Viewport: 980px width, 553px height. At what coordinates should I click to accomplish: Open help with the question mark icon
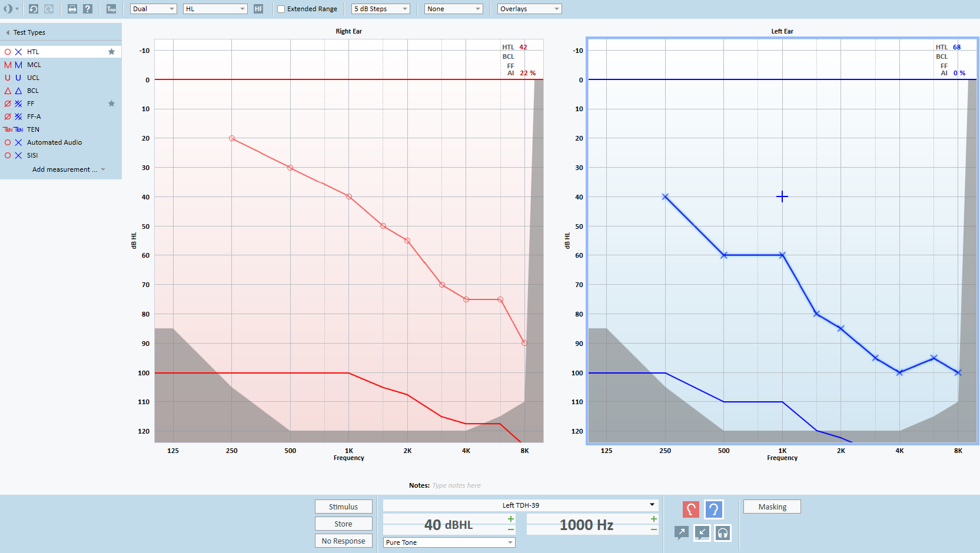(x=88, y=9)
